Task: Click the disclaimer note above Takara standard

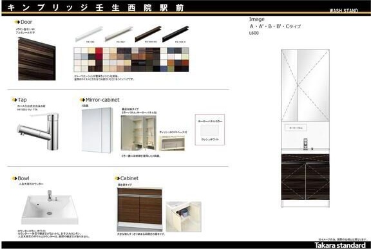Action: click(343, 239)
